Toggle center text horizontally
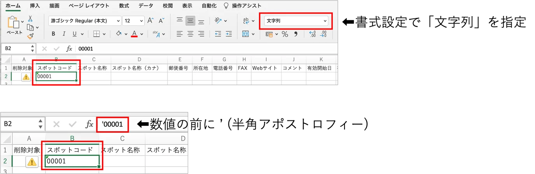Image resolution: width=535 pixels, height=174 pixels. click(190, 34)
